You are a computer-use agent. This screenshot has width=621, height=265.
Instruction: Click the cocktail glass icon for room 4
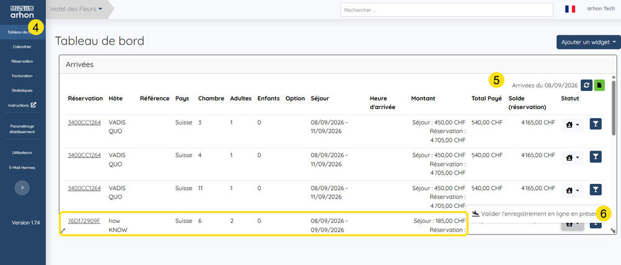pyautogui.click(x=596, y=157)
